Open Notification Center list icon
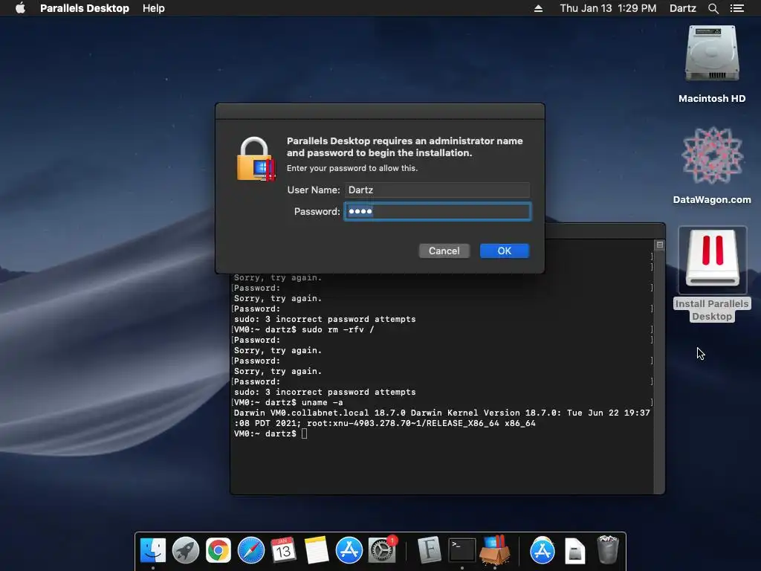The height and width of the screenshot is (571, 761). [736, 8]
